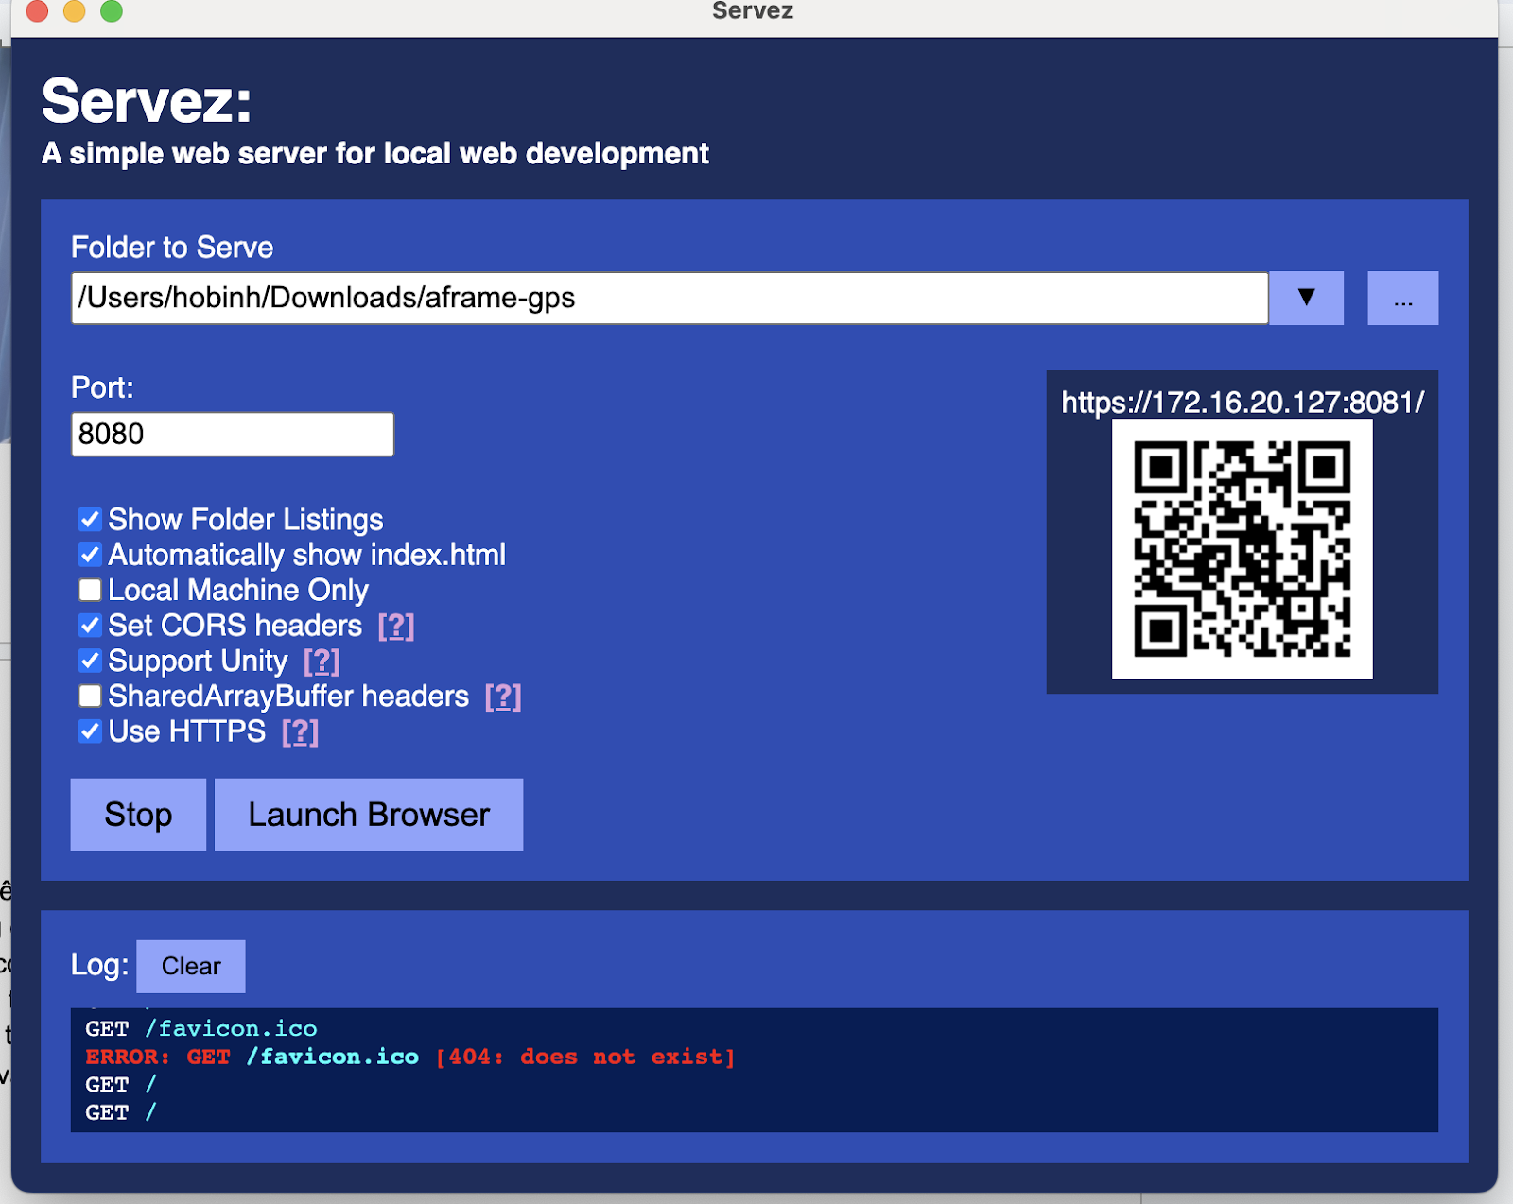The height and width of the screenshot is (1204, 1513).
Task: Clear the log output
Action: click(191, 966)
